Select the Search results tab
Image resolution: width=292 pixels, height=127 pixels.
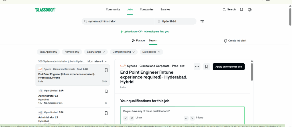pos(153,40)
